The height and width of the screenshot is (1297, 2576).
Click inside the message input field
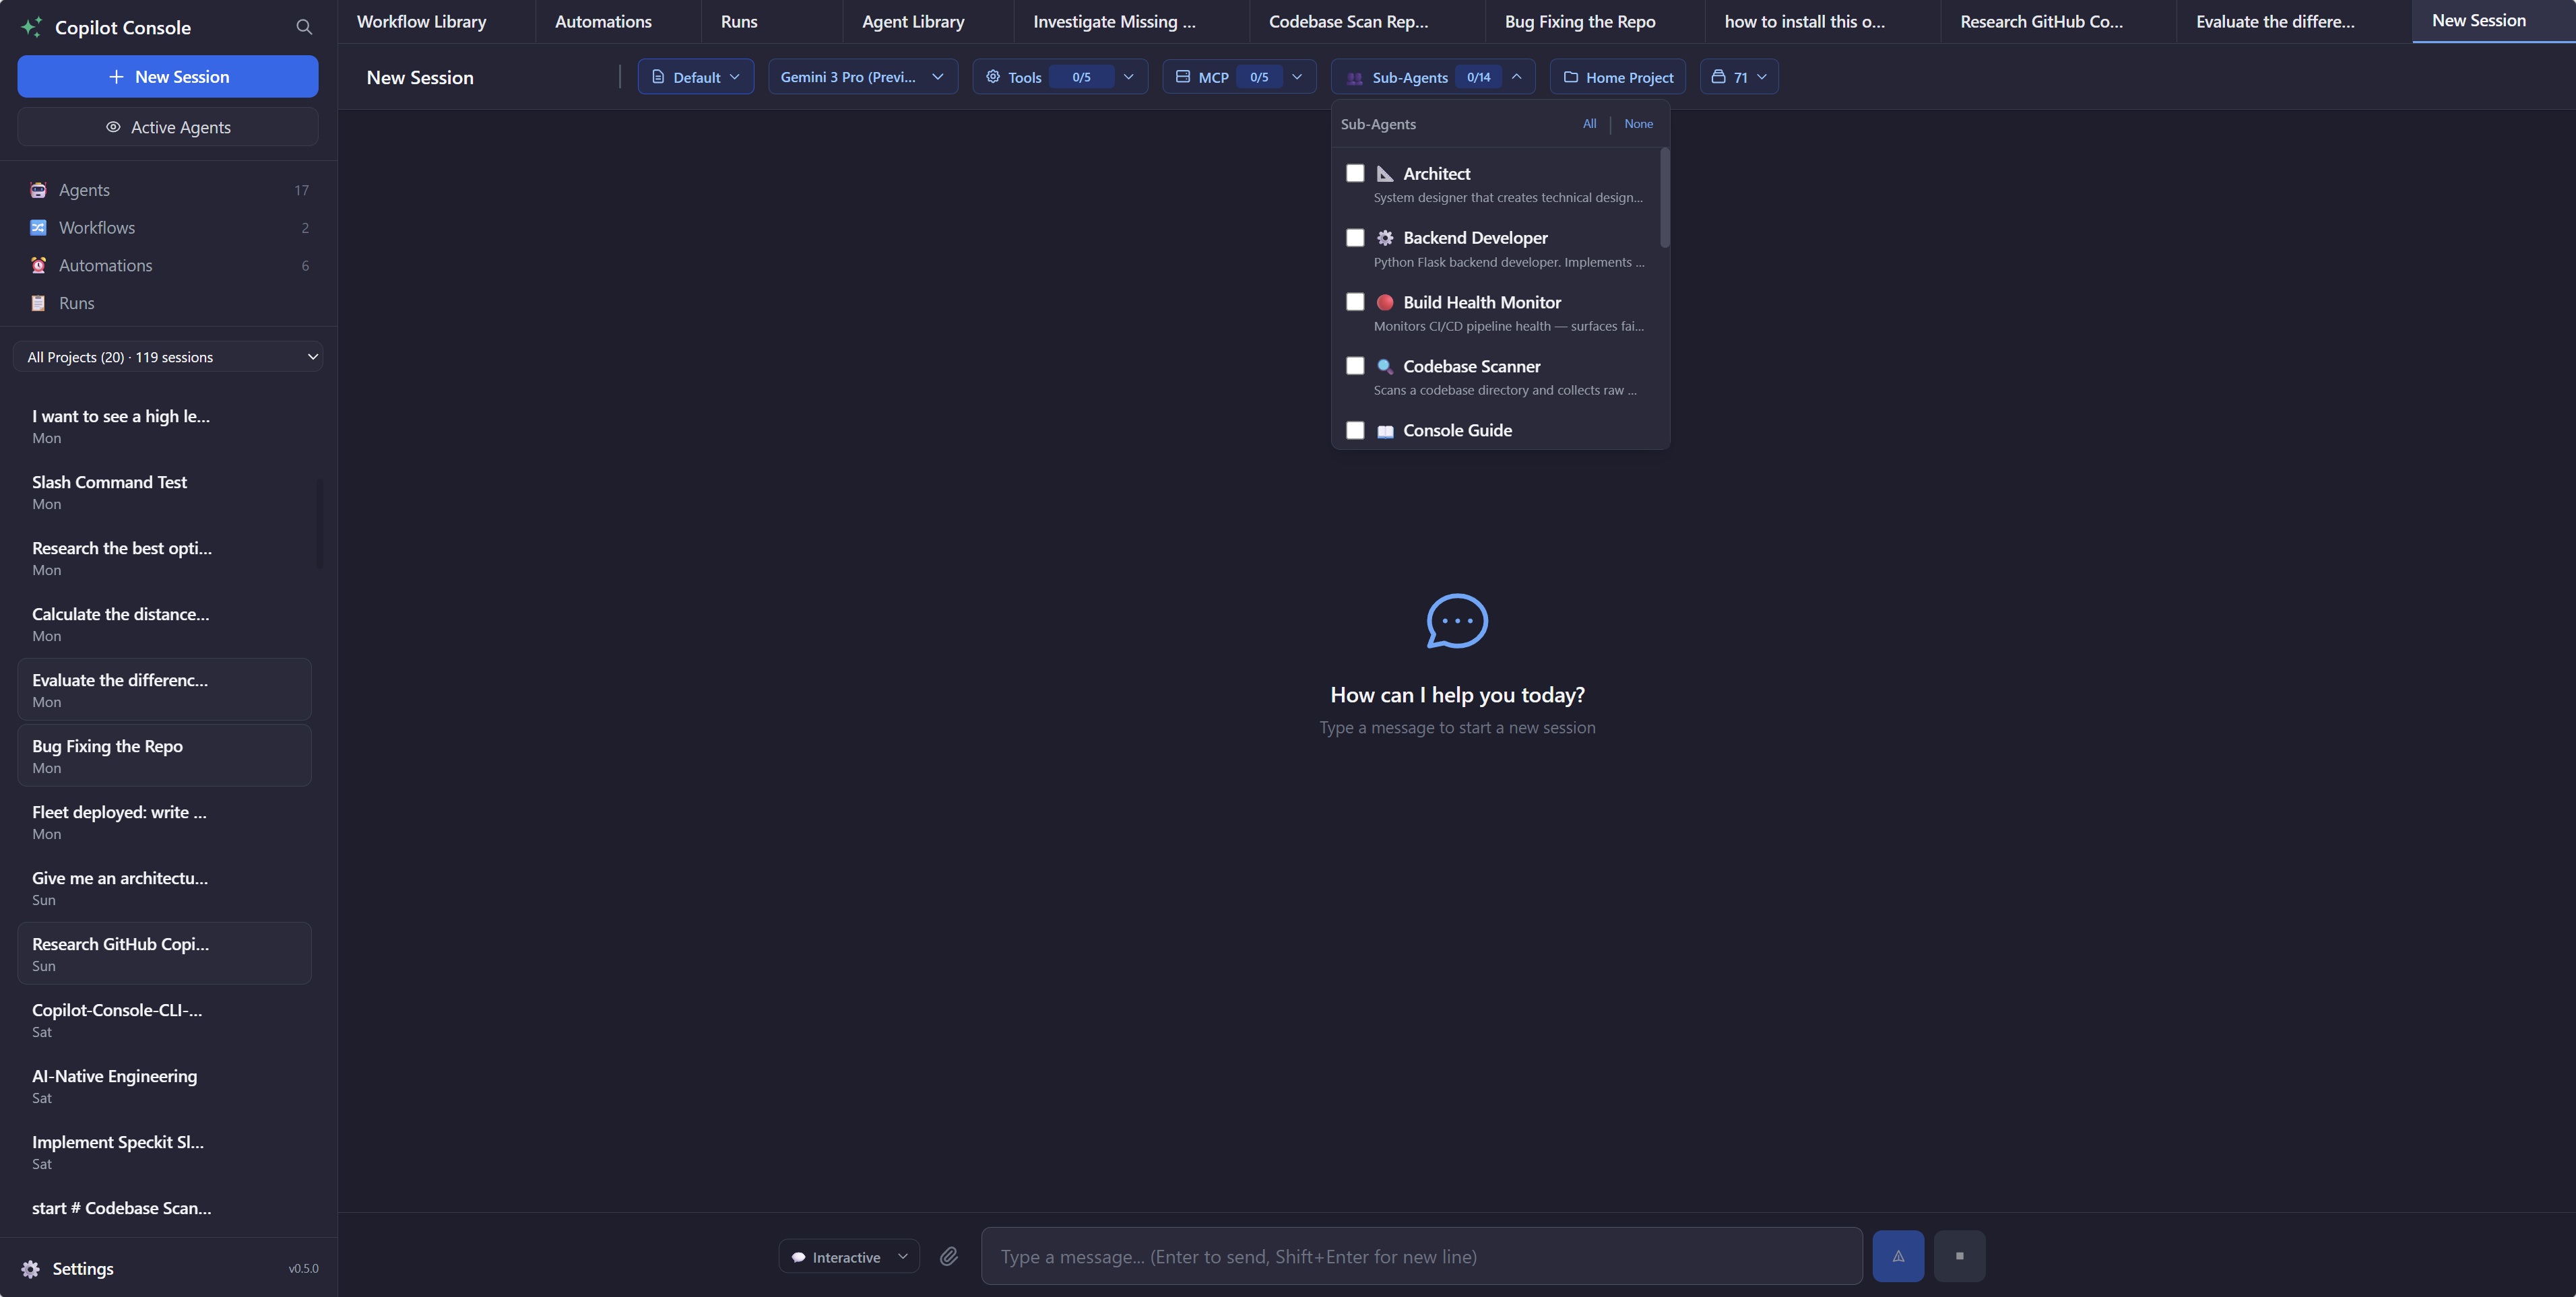pyautogui.click(x=1420, y=1256)
